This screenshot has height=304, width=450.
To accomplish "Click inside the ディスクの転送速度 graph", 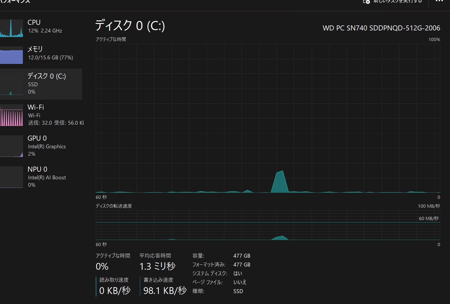I will coord(268,225).
